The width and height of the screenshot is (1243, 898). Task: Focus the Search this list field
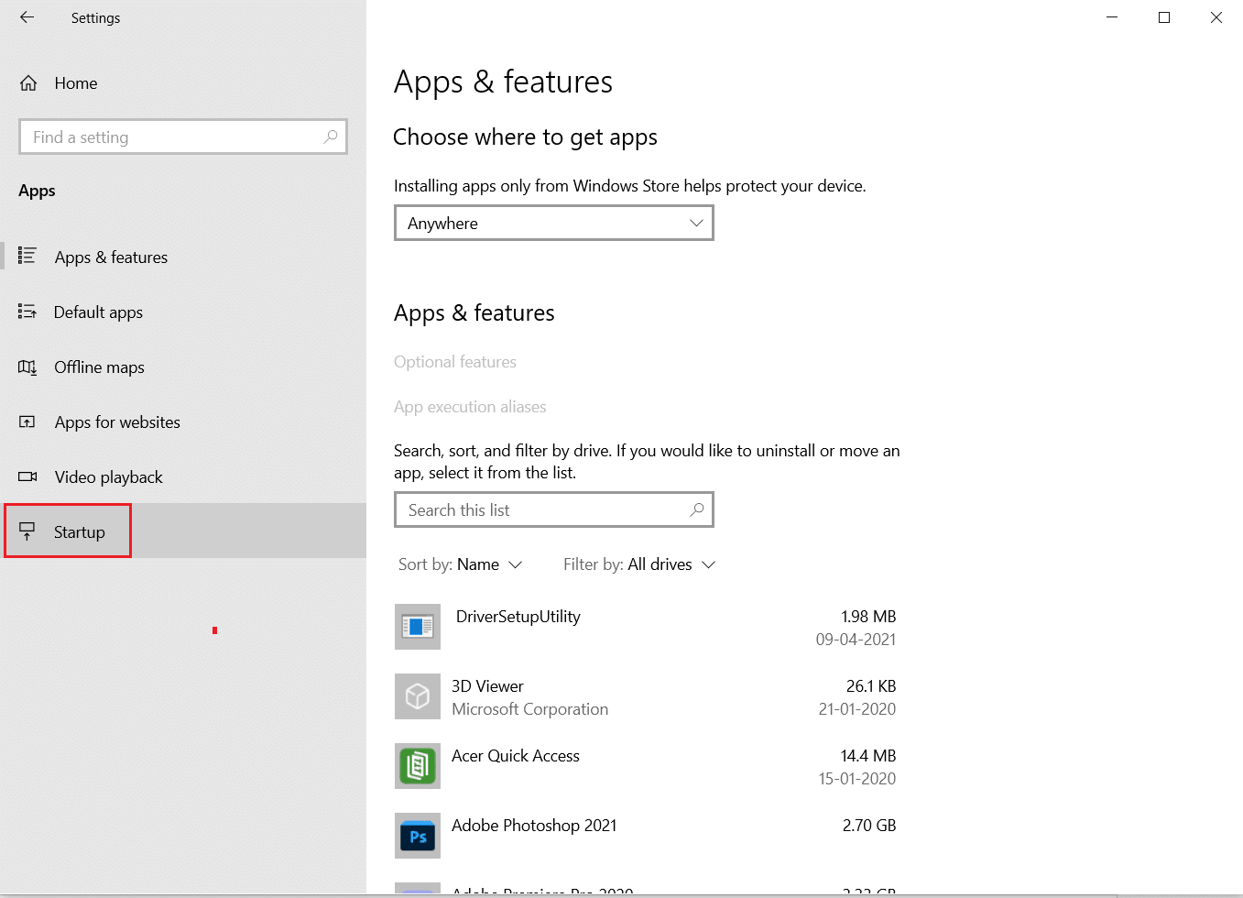[x=540, y=510]
